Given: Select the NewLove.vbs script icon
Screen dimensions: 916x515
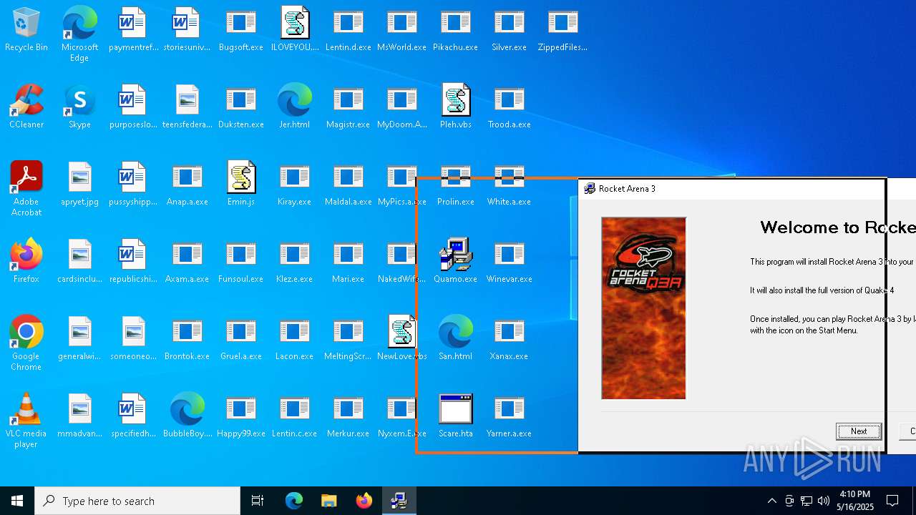Looking at the screenshot, I should click(x=402, y=339).
